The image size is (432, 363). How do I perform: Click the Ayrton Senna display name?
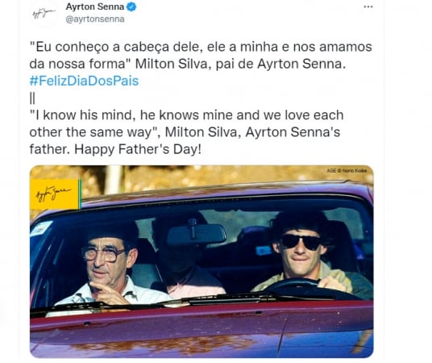pyautogui.click(x=95, y=7)
